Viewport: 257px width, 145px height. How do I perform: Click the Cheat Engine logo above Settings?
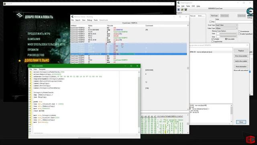click(250, 12)
